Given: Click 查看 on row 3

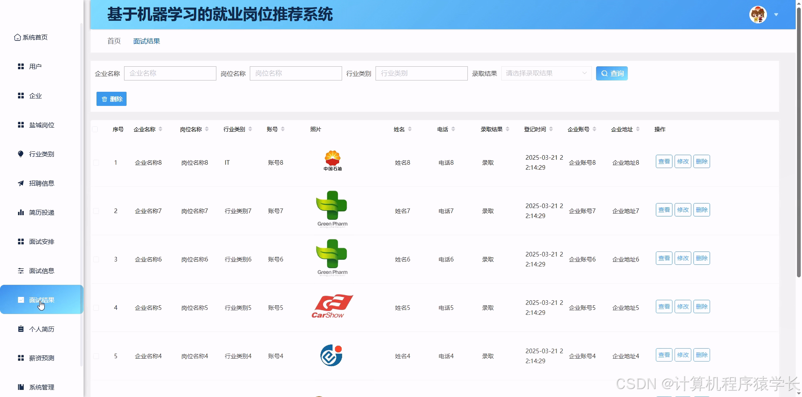Looking at the screenshot, I should coord(663,258).
